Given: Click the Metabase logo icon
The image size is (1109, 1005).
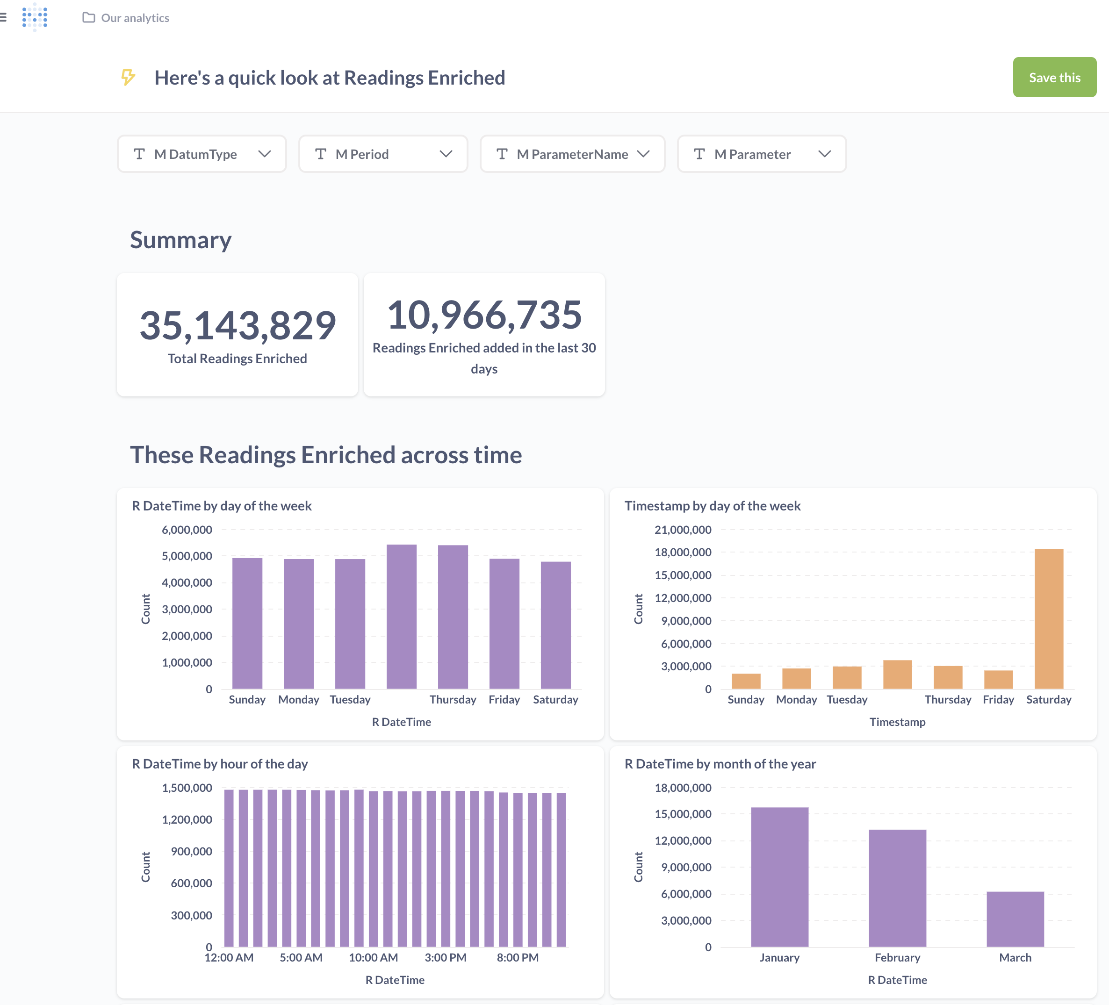Looking at the screenshot, I should (35, 17).
